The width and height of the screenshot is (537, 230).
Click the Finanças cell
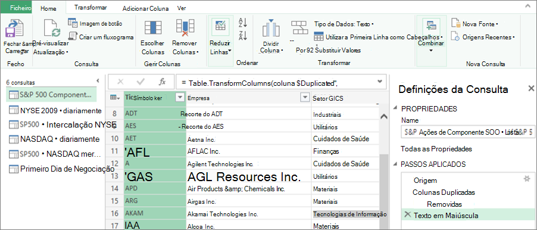pyautogui.click(x=345, y=151)
